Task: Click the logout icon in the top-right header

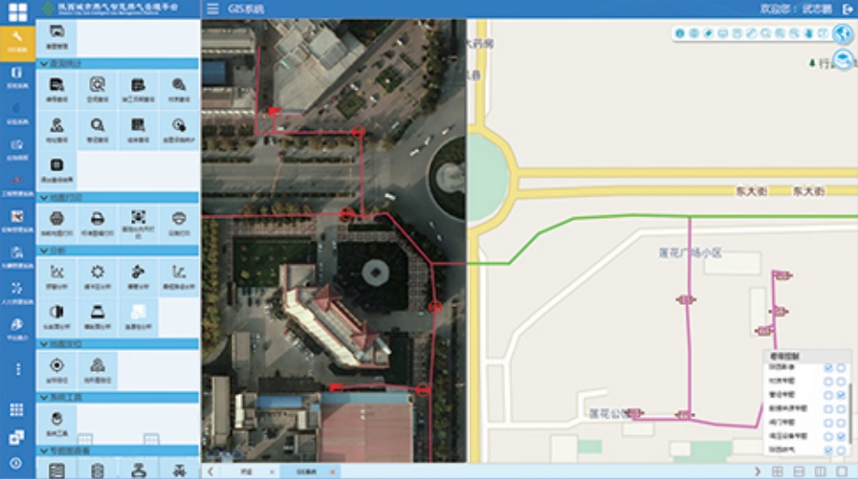Action: coord(847,9)
